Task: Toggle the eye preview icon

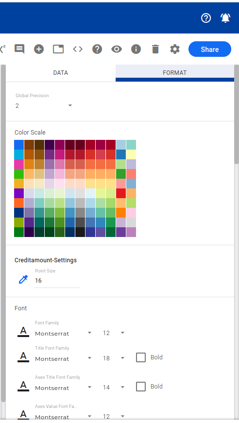Action: tap(117, 49)
